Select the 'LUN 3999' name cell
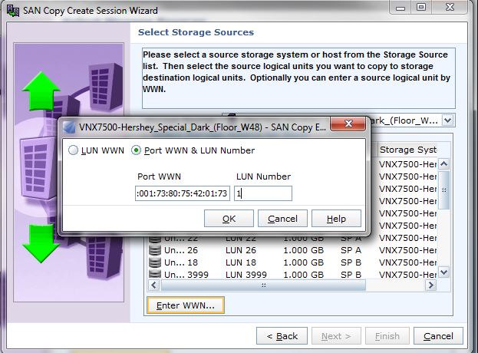The height and width of the screenshot is (353, 478). pos(246,275)
